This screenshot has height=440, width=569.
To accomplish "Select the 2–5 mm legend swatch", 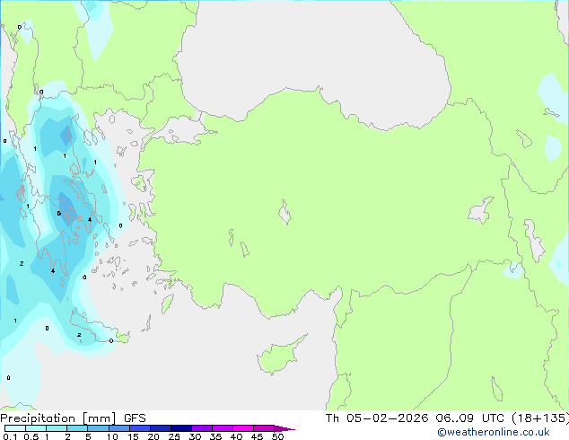I will tap(77, 428).
